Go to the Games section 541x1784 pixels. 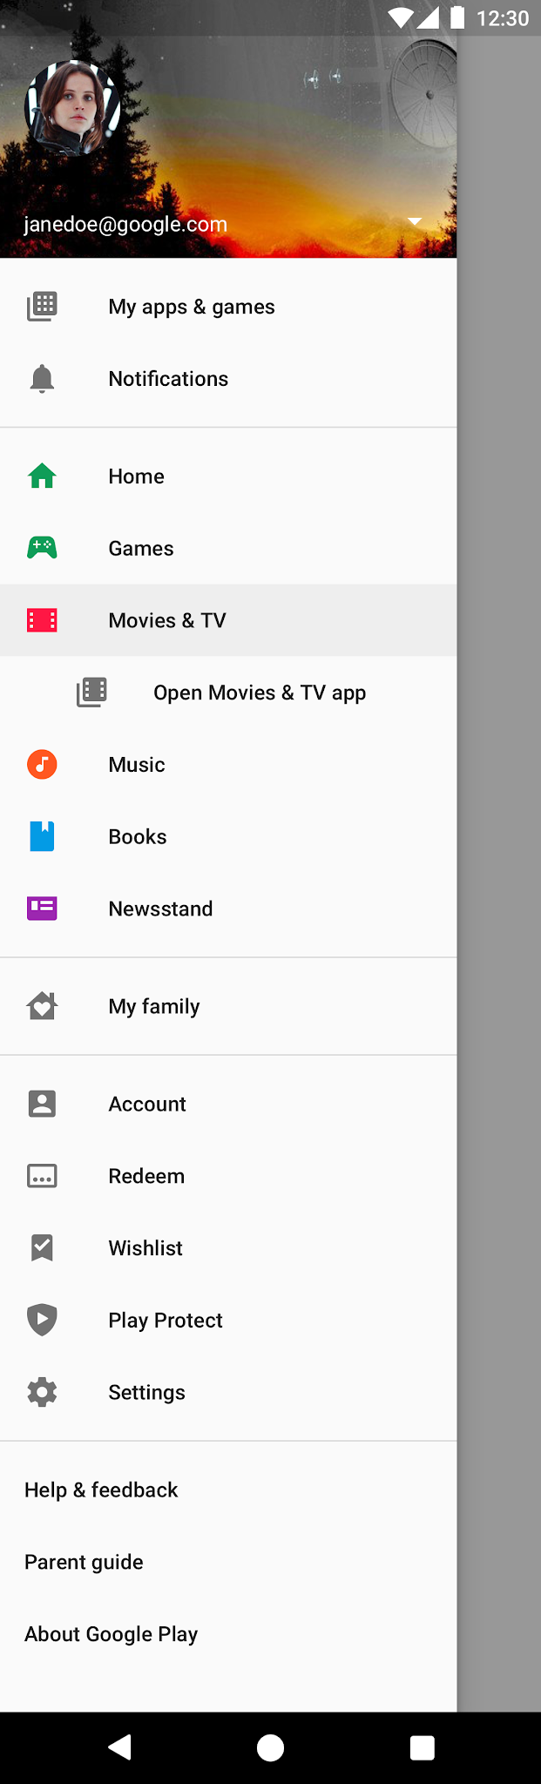click(x=228, y=548)
